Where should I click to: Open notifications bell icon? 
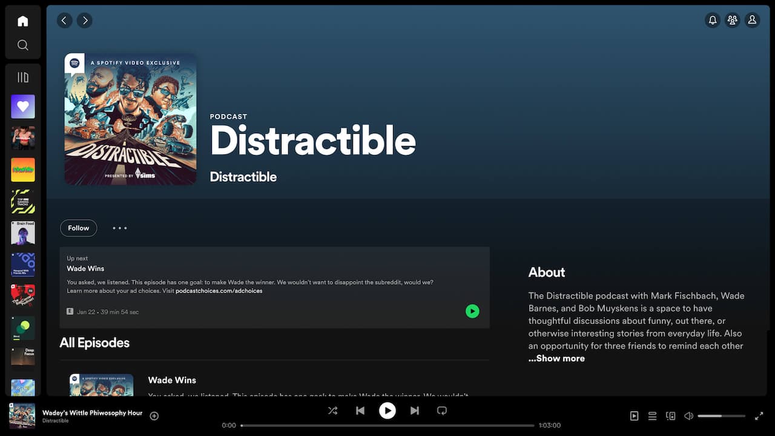coord(713,21)
